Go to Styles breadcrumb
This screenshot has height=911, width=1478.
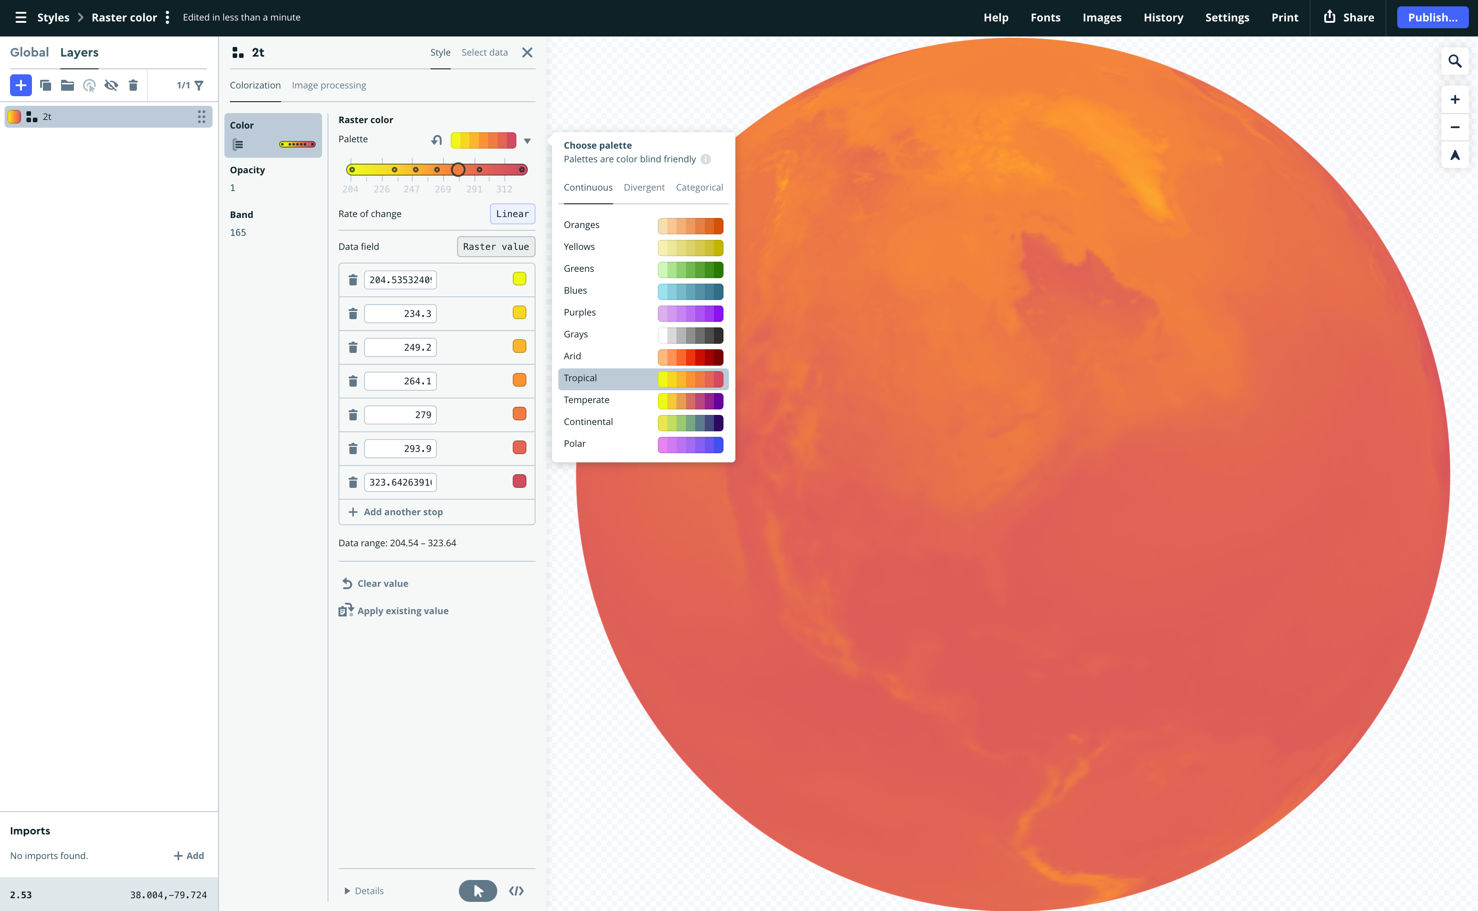tap(53, 17)
